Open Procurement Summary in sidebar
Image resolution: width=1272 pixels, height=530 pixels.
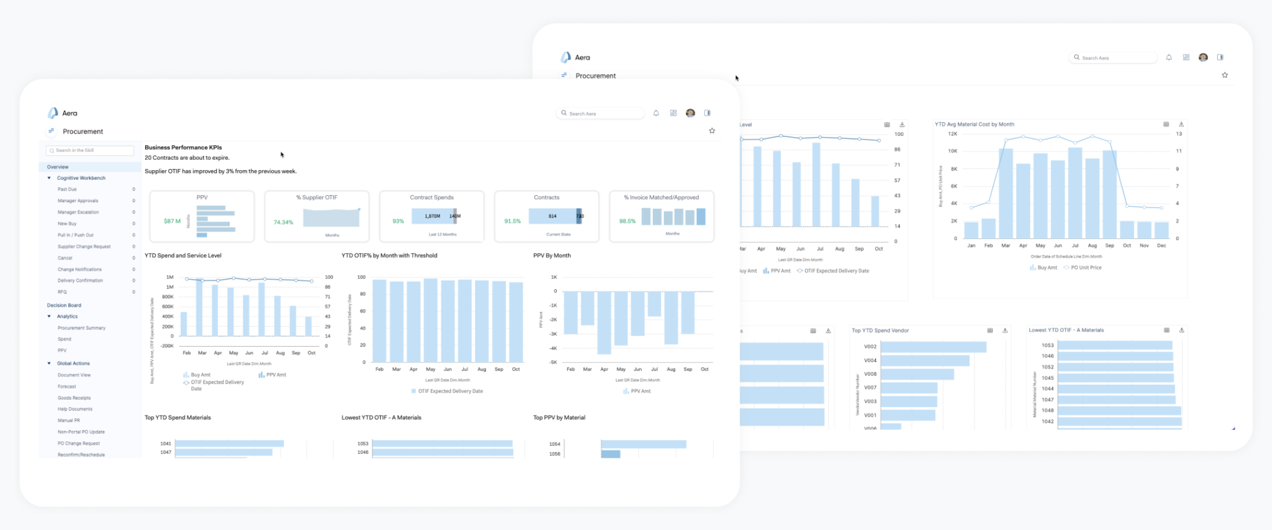[x=82, y=328]
